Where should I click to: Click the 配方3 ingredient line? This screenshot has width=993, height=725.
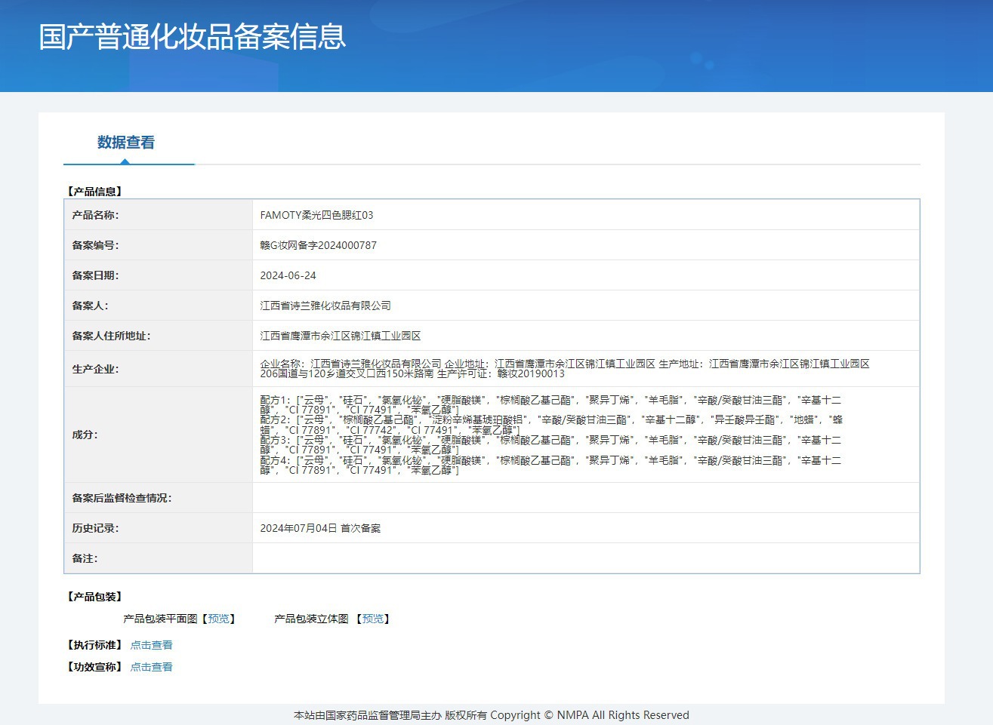tap(550, 444)
